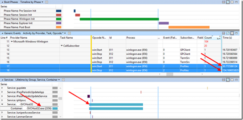Click Services series vertical scrollbar thumb

tap(60, 98)
